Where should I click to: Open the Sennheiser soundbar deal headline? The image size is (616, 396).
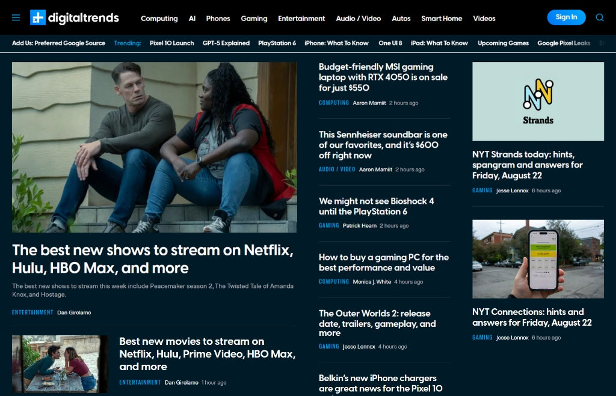tap(383, 145)
